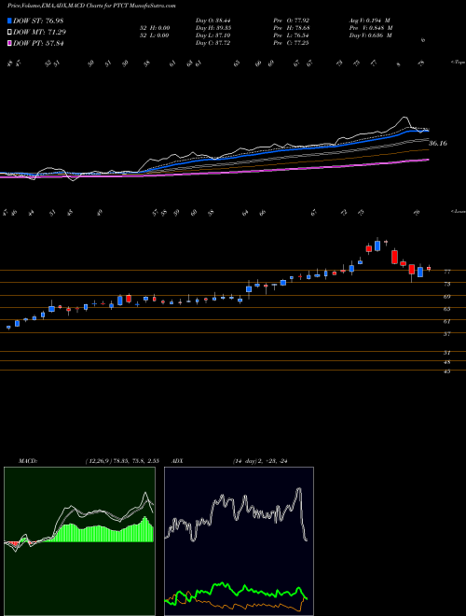Click the 'DOW MT: 71.29' legend text
The height and width of the screenshot is (616, 466).
click(40, 33)
